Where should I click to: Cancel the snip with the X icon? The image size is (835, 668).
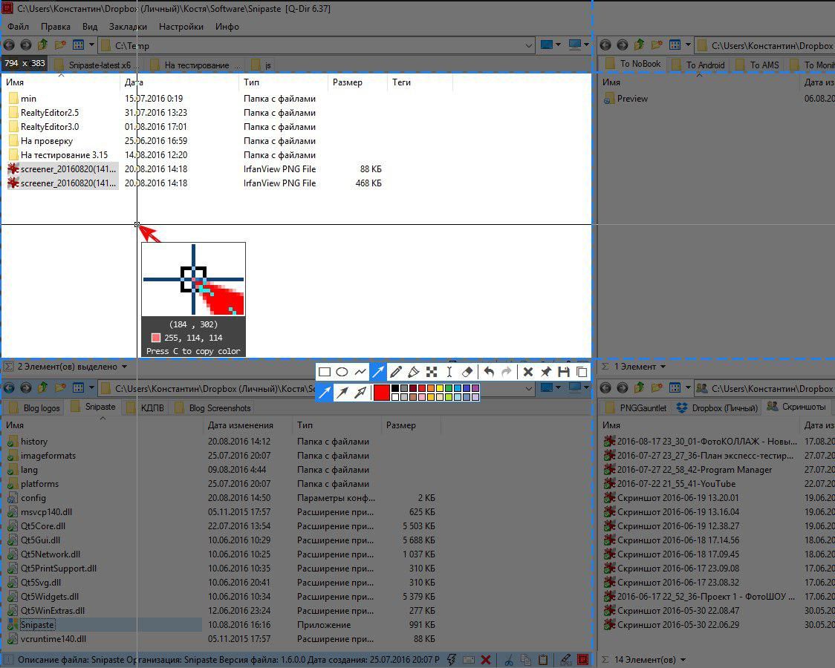[528, 372]
